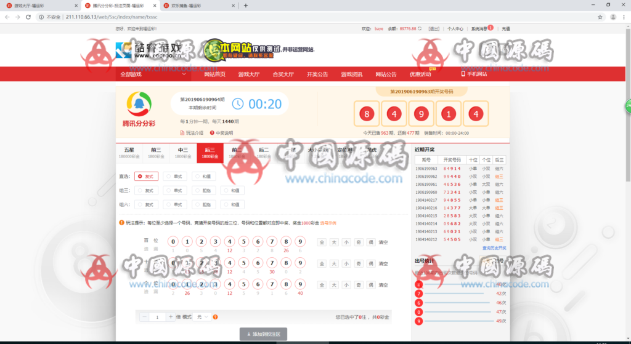The width and height of the screenshot is (631, 344).
Task: Refresh balance icon next to 89776.88
Action: tap(420, 28)
